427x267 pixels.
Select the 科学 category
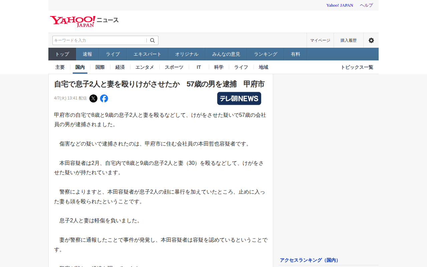tap(219, 67)
